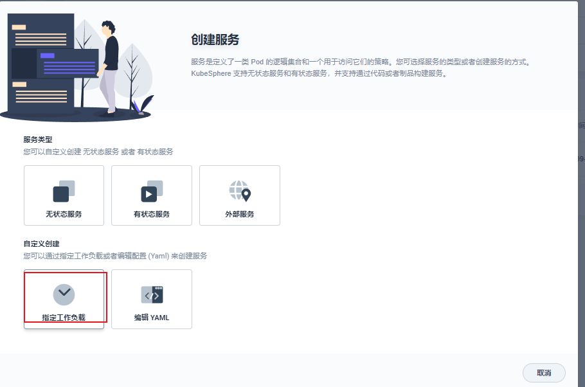This screenshot has height=387, width=585.
Task: Click the external service globe and pin icon
Action: click(240, 191)
